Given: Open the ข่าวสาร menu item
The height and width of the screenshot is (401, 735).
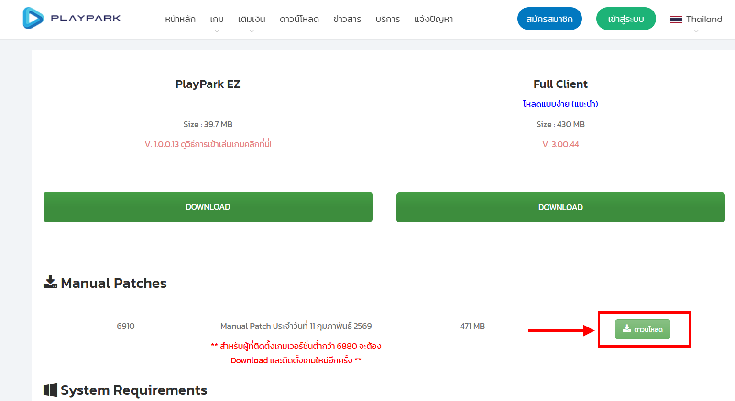Looking at the screenshot, I should (x=347, y=19).
